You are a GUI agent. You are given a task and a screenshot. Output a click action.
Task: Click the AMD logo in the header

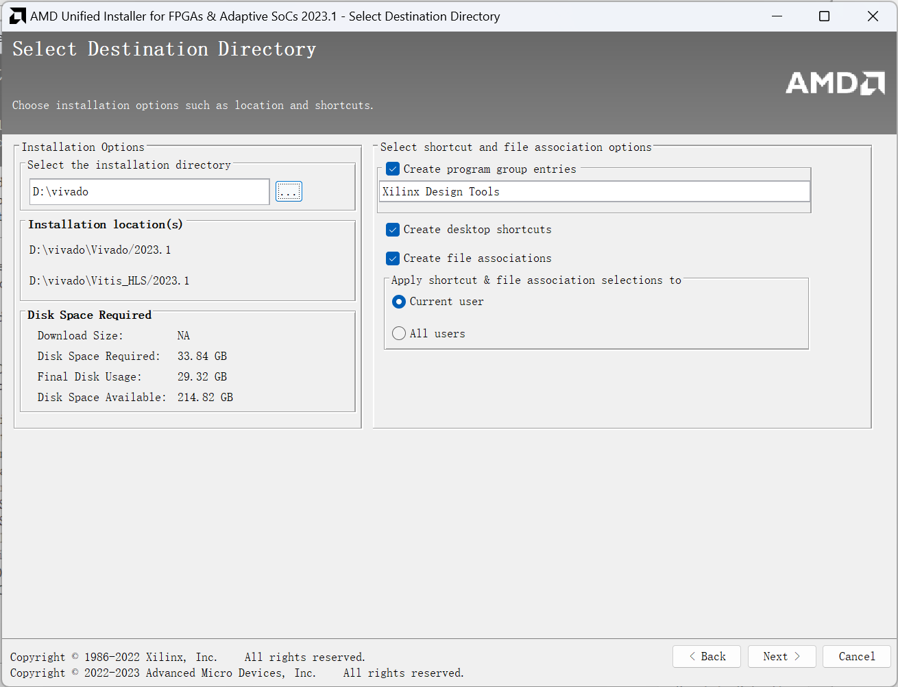click(x=835, y=83)
